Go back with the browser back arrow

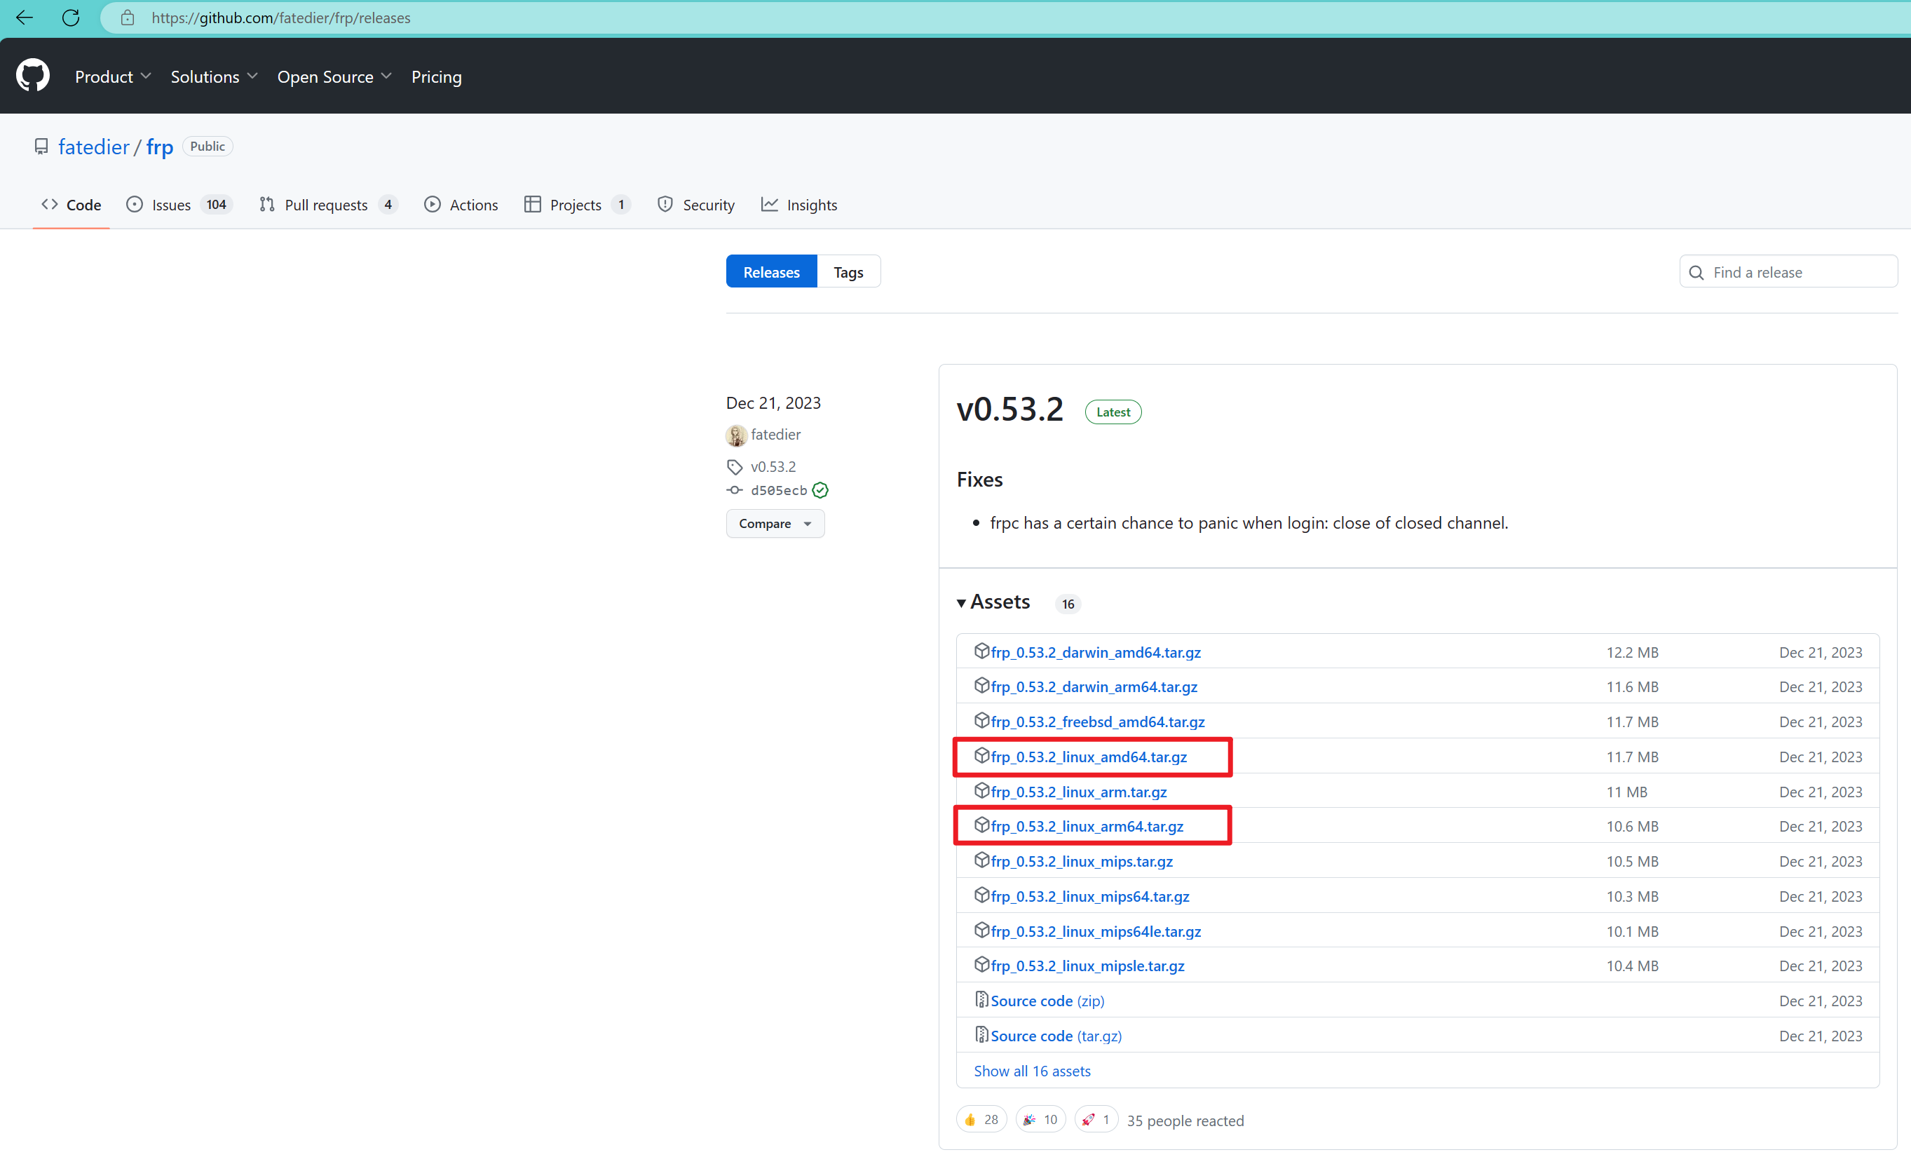click(x=25, y=17)
